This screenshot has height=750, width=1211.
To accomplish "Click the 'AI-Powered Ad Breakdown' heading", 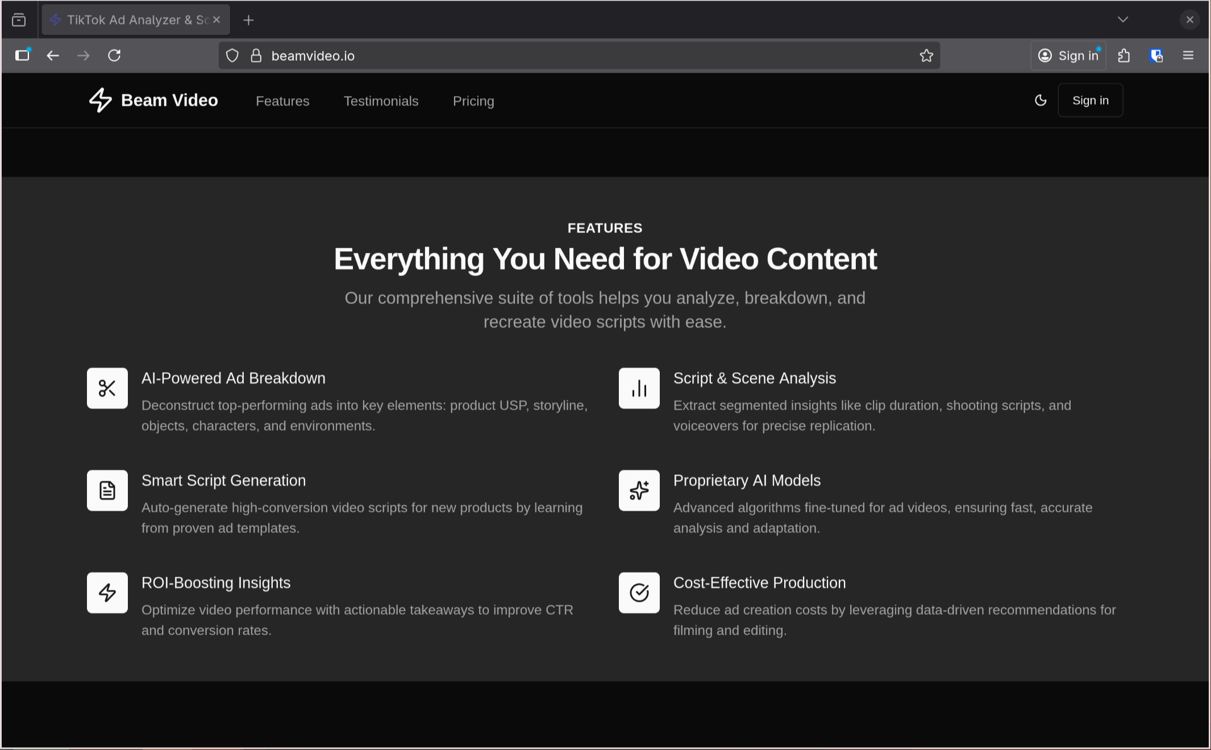I will pos(234,378).
